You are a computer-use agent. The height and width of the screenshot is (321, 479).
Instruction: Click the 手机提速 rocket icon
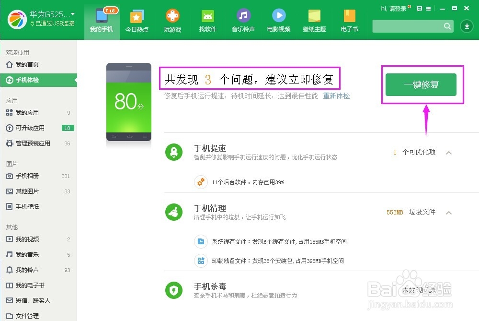coord(174,152)
